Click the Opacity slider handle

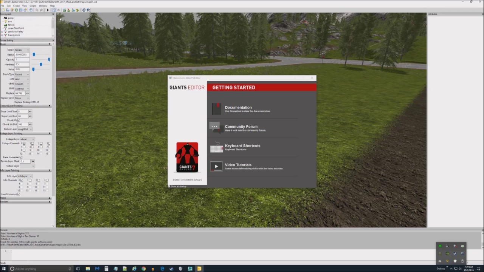click(49, 60)
